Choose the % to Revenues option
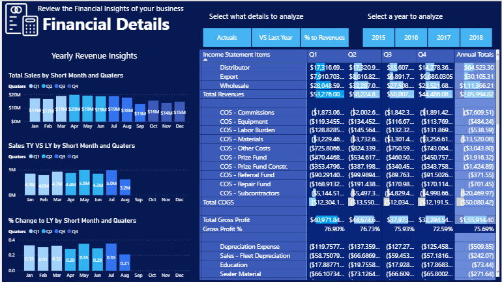The height and width of the screenshot is (282, 502). [x=325, y=38]
